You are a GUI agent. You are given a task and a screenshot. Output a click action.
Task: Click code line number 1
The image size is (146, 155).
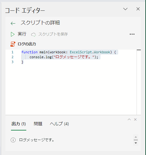13,52
